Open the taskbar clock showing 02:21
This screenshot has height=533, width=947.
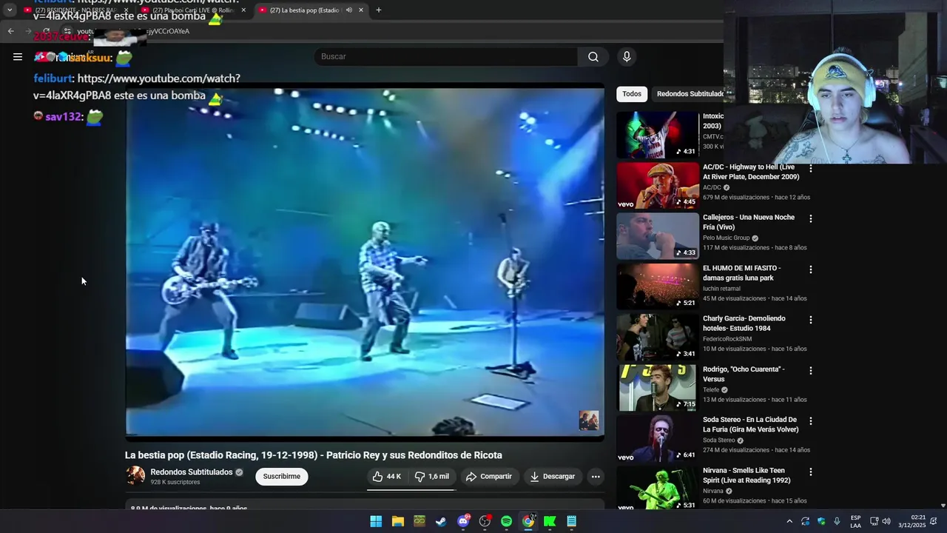[x=912, y=521]
